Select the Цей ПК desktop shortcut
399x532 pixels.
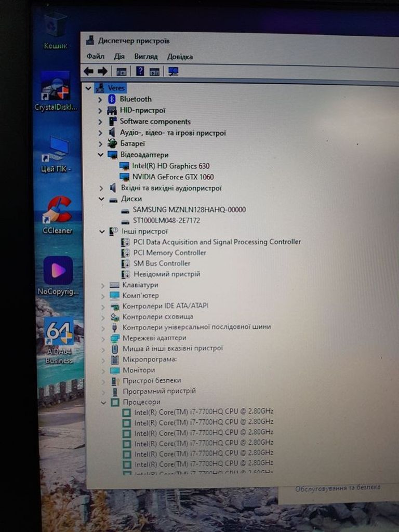(56, 154)
